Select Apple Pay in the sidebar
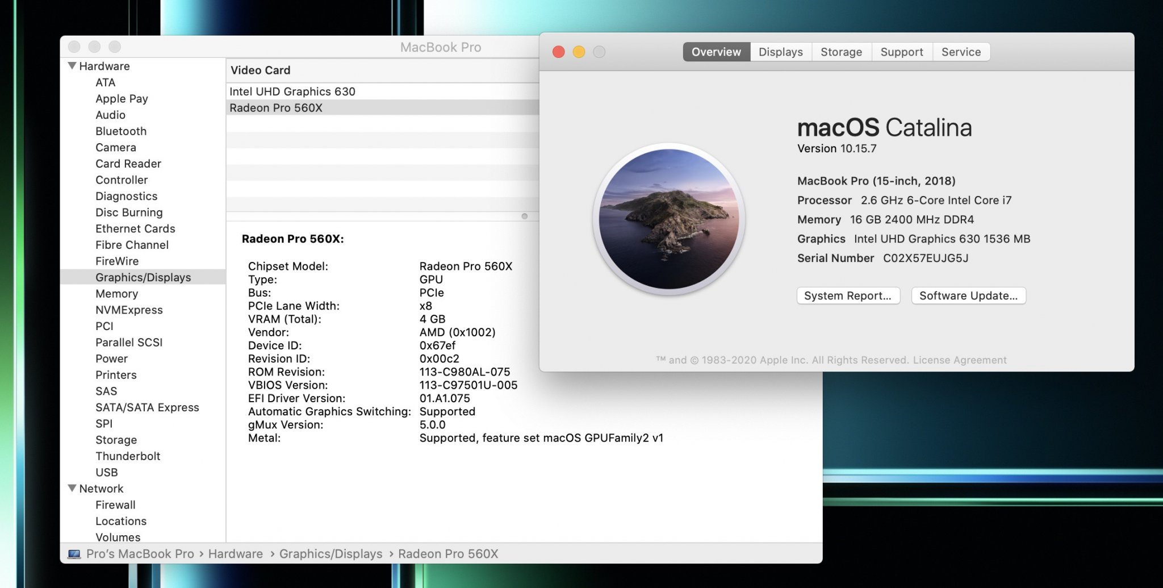1163x588 pixels. click(122, 98)
